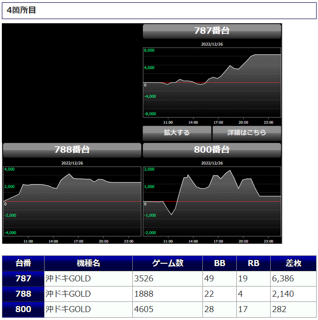318x320 pixels.
Task: Click the BB column header
Action: 220,263
